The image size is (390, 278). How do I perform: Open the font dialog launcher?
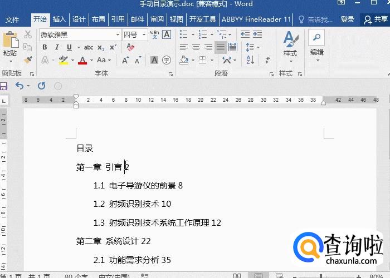click(x=170, y=74)
